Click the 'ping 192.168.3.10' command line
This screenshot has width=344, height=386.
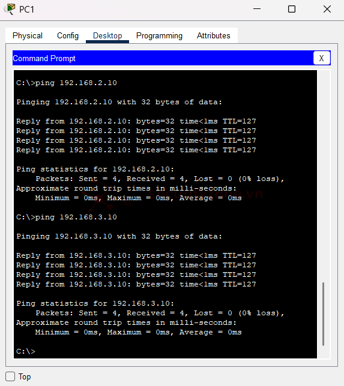[67, 217]
